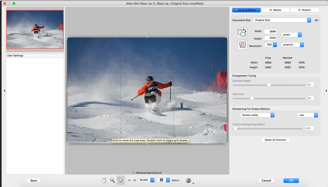328x187 pixels.
Task: Set zoom to 1:1
Action: [129, 180]
